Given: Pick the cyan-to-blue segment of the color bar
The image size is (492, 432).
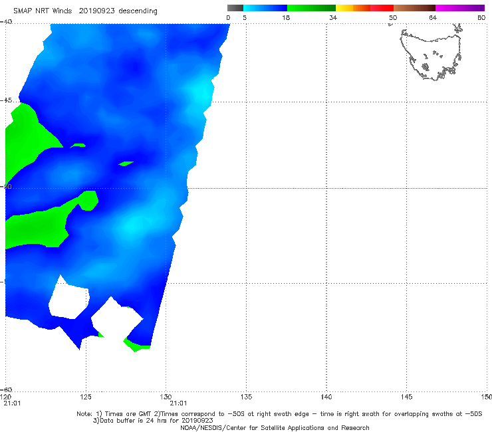Looking at the screenshot, I should (x=265, y=8).
